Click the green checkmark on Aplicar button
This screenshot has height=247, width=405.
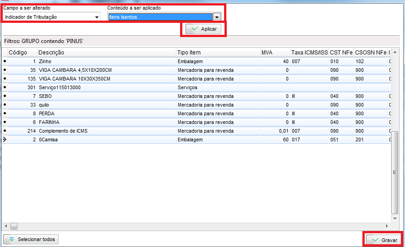point(195,29)
